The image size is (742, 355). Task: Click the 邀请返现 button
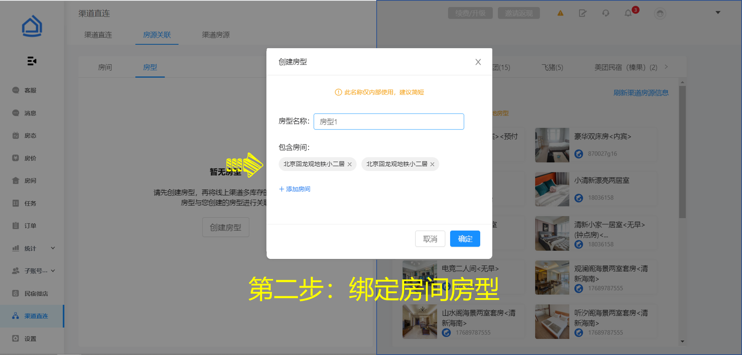click(519, 13)
